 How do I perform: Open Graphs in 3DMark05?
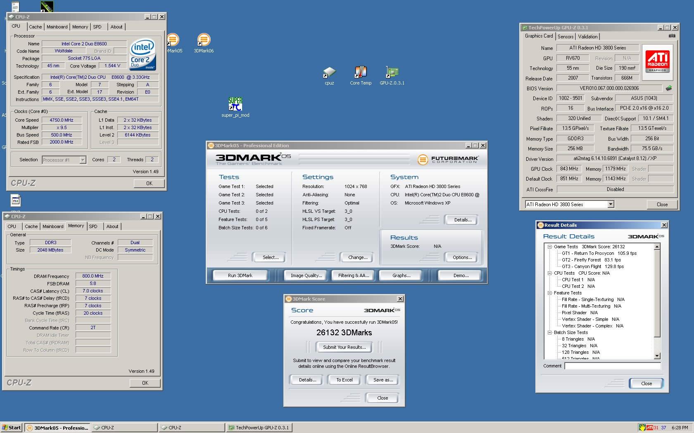coord(401,275)
